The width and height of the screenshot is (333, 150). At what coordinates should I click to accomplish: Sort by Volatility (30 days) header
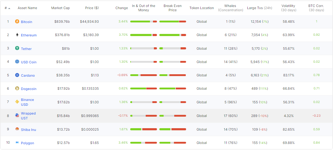288,8
